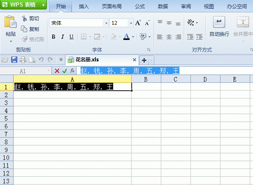Click the font color A swatch

pos(126,37)
